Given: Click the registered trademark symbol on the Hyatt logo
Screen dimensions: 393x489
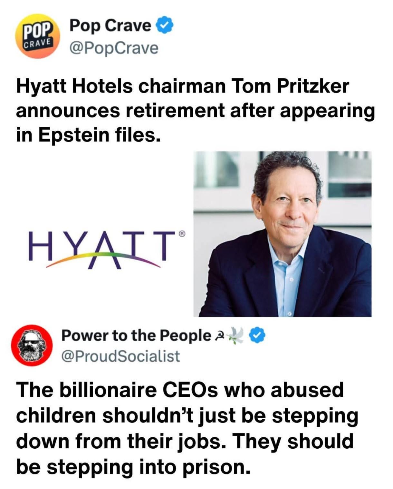Looking at the screenshot, I should coord(182,234).
